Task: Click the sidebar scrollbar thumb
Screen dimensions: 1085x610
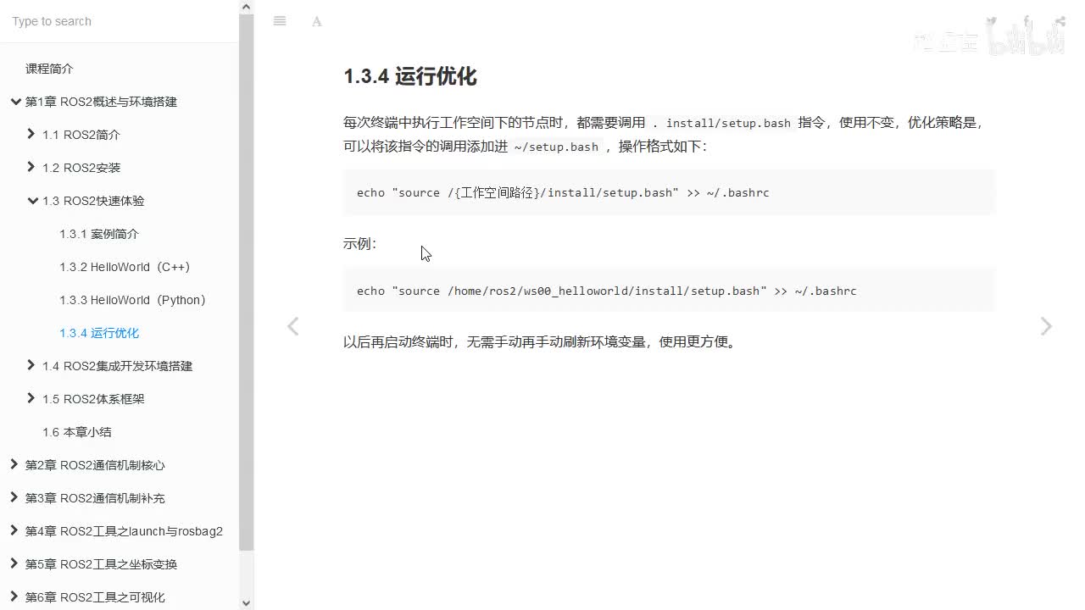Action: 247,282
